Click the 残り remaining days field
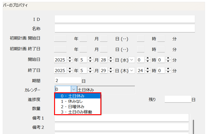 [x=178, y=99]
